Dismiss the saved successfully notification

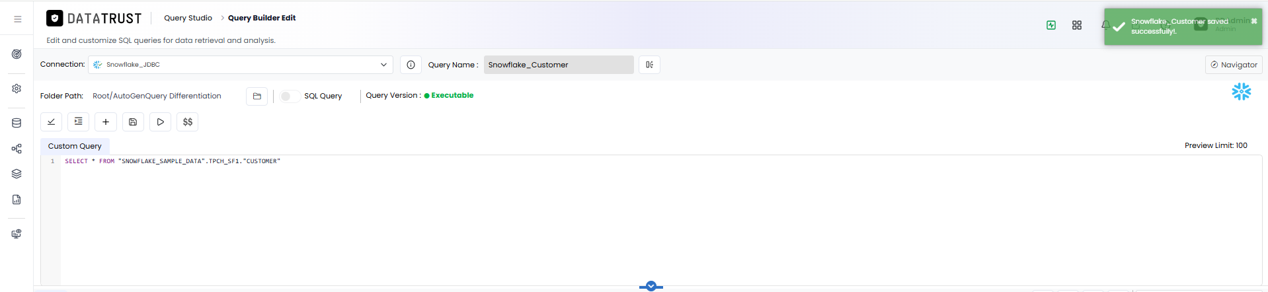[x=1254, y=21]
